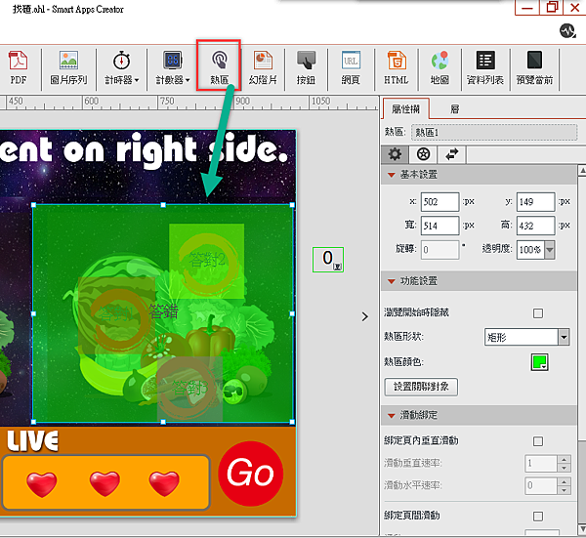The height and width of the screenshot is (538, 586).
Task: Select the counter object showing 0
Action: coord(328,260)
